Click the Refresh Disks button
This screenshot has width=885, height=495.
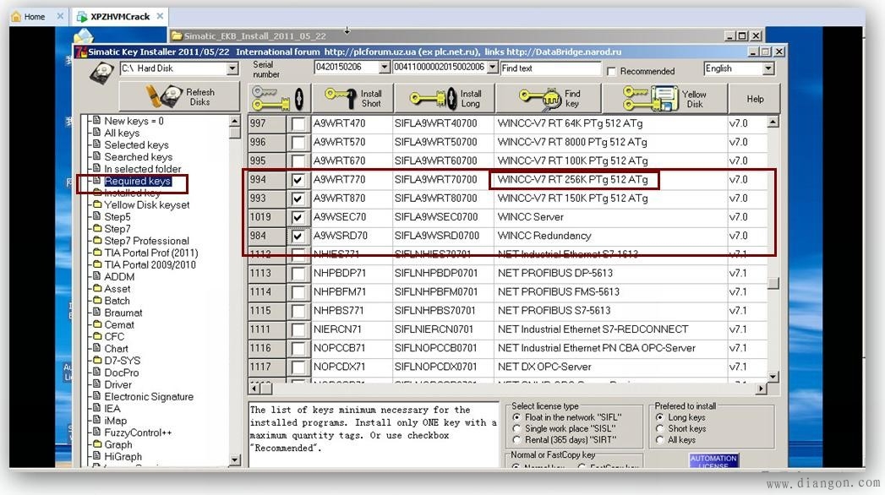click(x=179, y=96)
